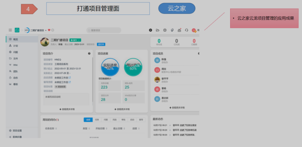This screenshot has width=302, height=147.
Task: Sort by 开始日期 column arrows
Action: (x=107, y=128)
